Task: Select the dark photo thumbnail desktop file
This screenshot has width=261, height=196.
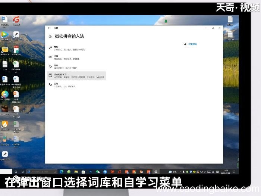Action: pyautogui.click(x=4, y=111)
